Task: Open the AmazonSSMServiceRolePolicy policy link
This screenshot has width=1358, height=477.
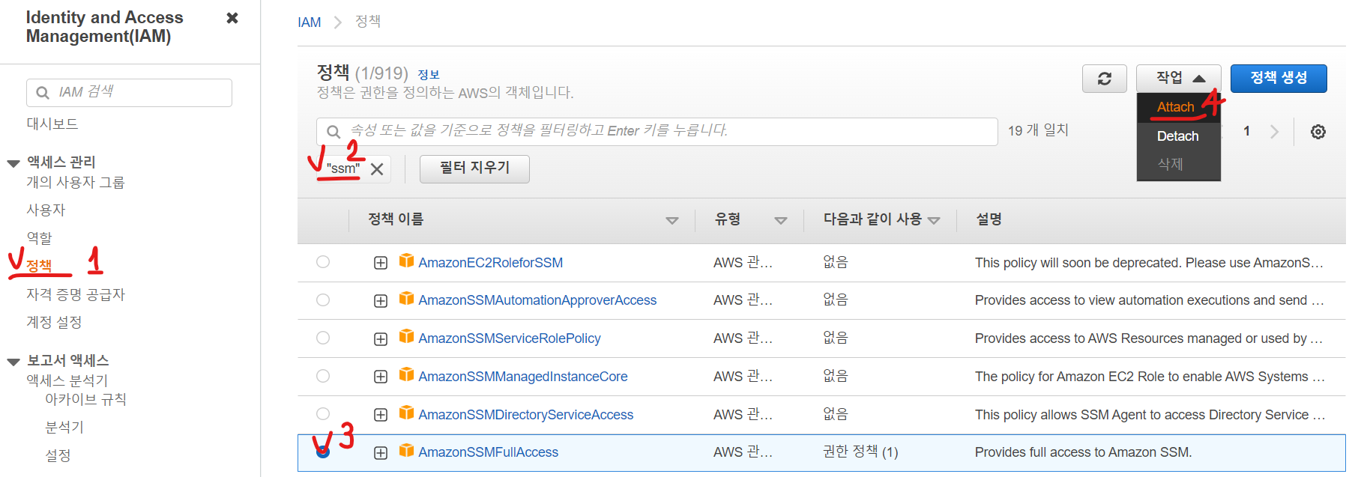Action: point(510,338)
